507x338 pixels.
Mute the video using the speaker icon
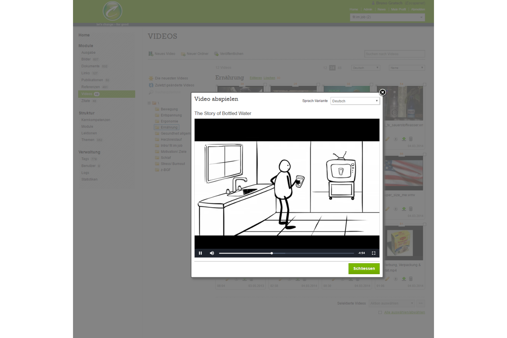point(212,253)
